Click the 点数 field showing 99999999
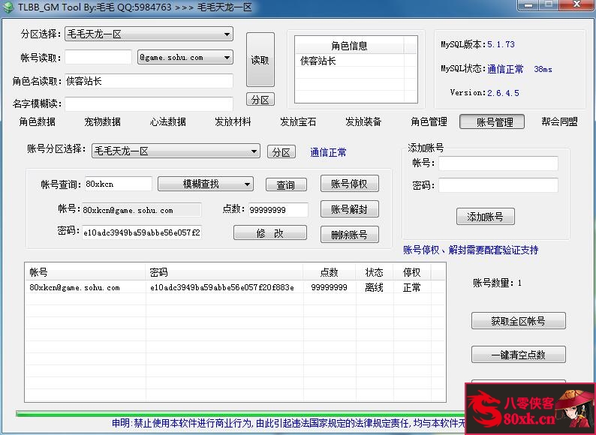 click(278, 210)
